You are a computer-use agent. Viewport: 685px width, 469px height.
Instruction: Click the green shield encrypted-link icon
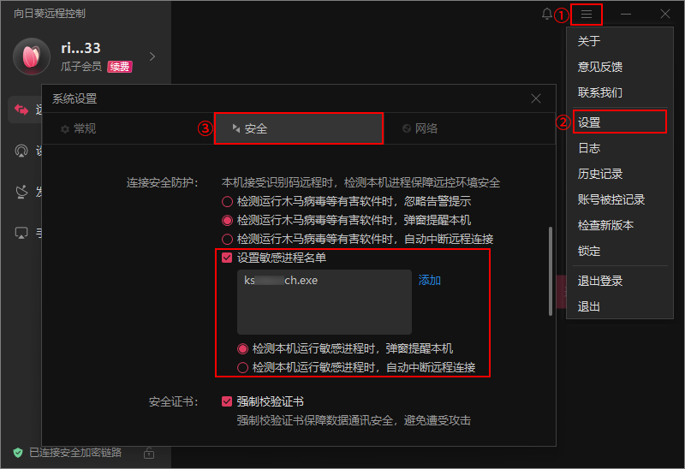coord(17,452)
